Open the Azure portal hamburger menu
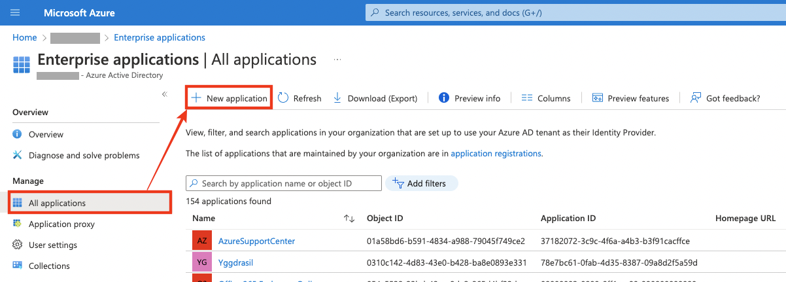Image resolution: width=786 pixels, height=282 pixels. [16, 12]
